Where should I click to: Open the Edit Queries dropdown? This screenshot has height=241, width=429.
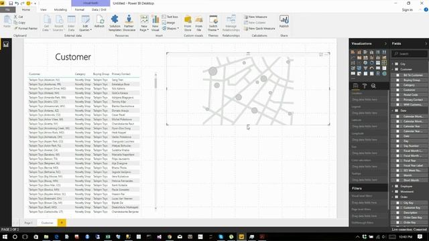click(x=85, y=23)
